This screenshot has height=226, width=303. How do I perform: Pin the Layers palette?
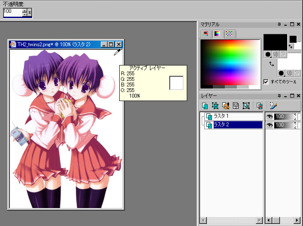tap(279, 96)
